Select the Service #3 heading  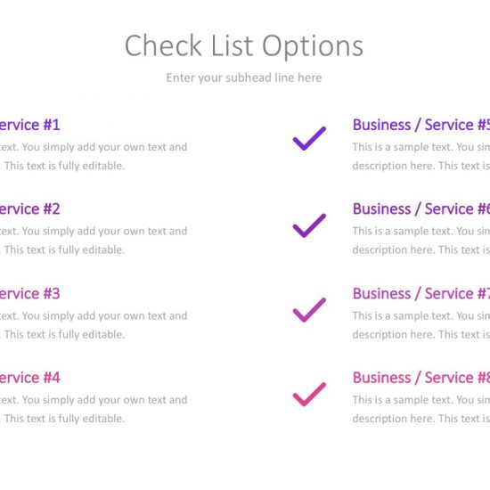click(29, 293)
